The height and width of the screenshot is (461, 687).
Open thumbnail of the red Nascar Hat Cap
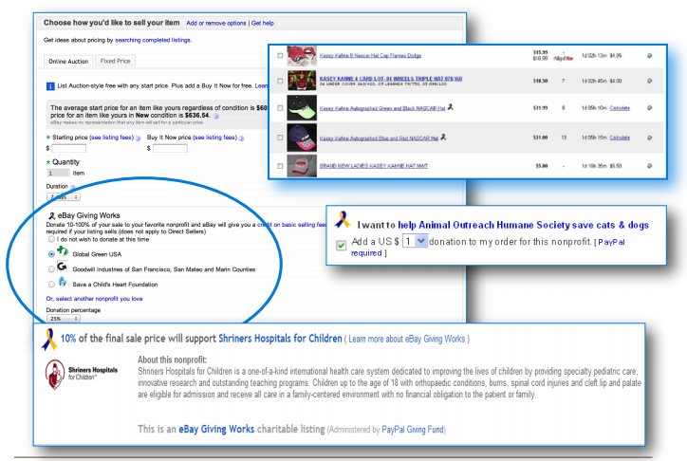[x=302, y=56]
